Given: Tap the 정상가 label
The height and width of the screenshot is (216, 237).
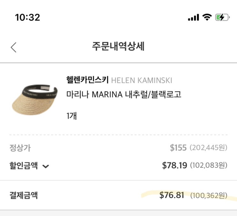Looking at the screenshot, I should 20,148.
